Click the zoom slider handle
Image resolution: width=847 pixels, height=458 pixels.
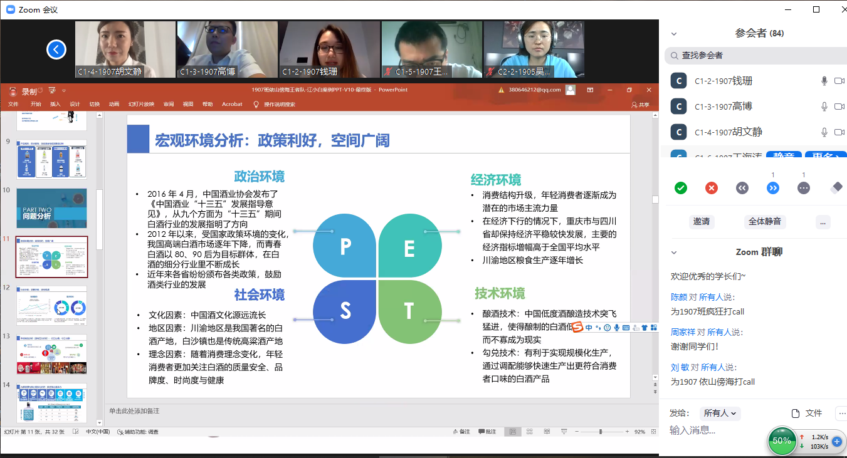601,432
